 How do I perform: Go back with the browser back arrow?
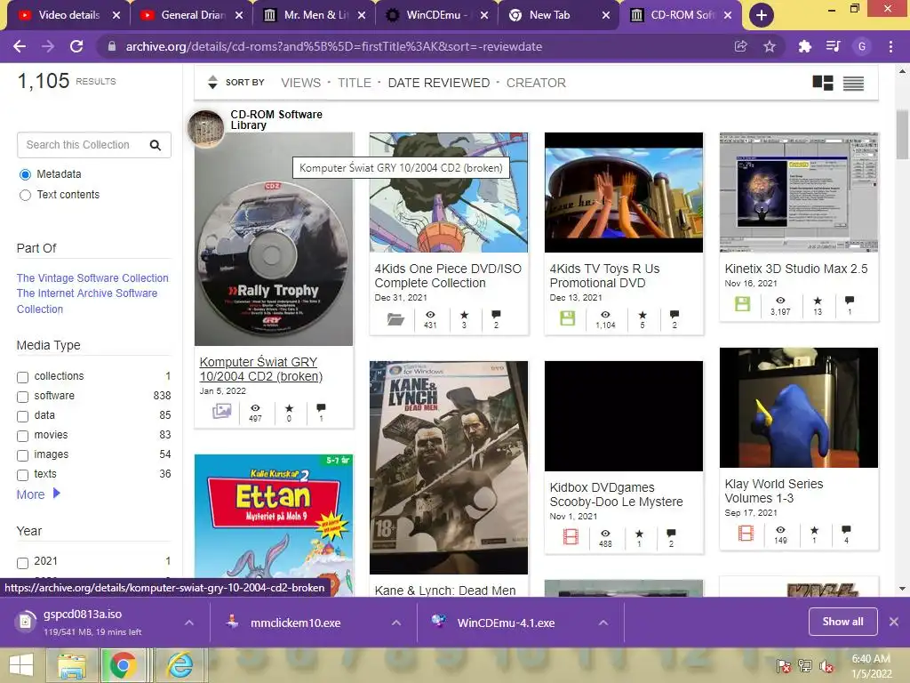(x=20, y=46)
